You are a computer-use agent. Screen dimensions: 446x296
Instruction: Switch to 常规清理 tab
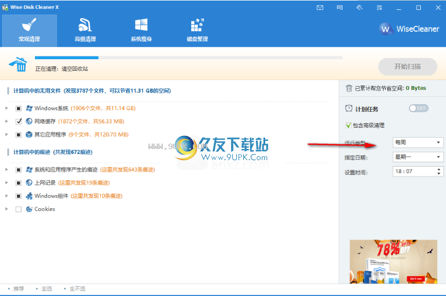tap(30, 31)
